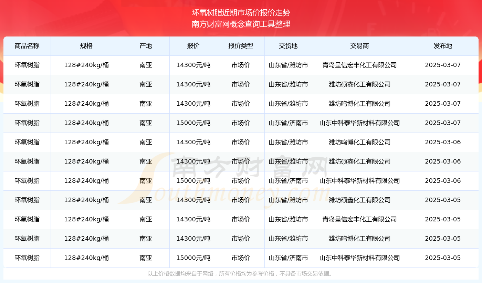Click 15000元/吨 price in the 2025-03-07 row
Viewport: 482px width, 283px height.
(x=193, y=123)
